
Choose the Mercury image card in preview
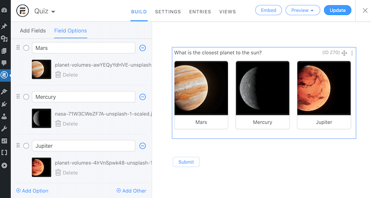(x=263, y=95)
